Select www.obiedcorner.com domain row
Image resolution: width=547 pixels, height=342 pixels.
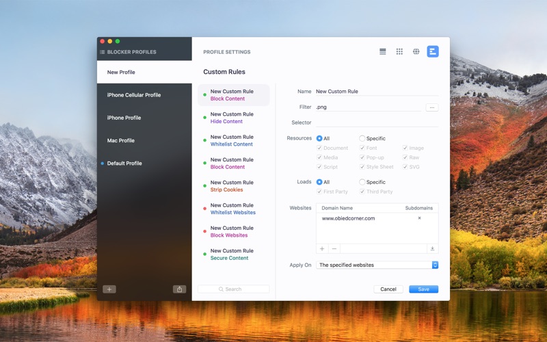377,218
